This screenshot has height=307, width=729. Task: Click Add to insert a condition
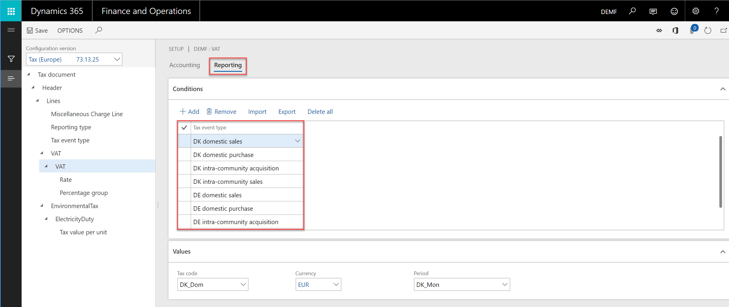pyautogui.click(x=189, y=111)
